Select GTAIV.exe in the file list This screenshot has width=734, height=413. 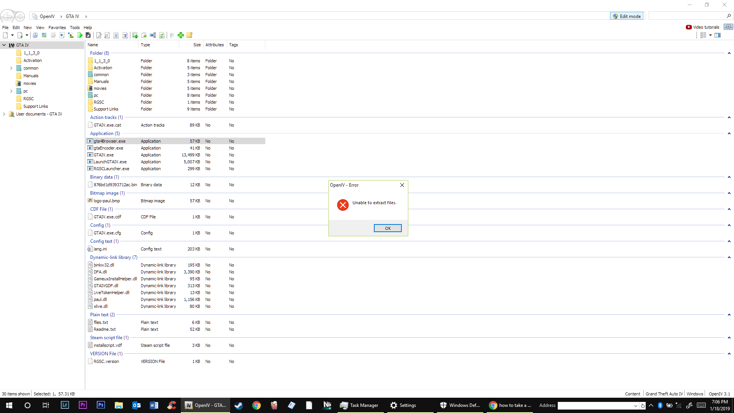pos(104,155)
